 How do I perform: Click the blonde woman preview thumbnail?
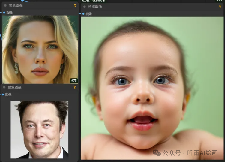pos(40,49)
